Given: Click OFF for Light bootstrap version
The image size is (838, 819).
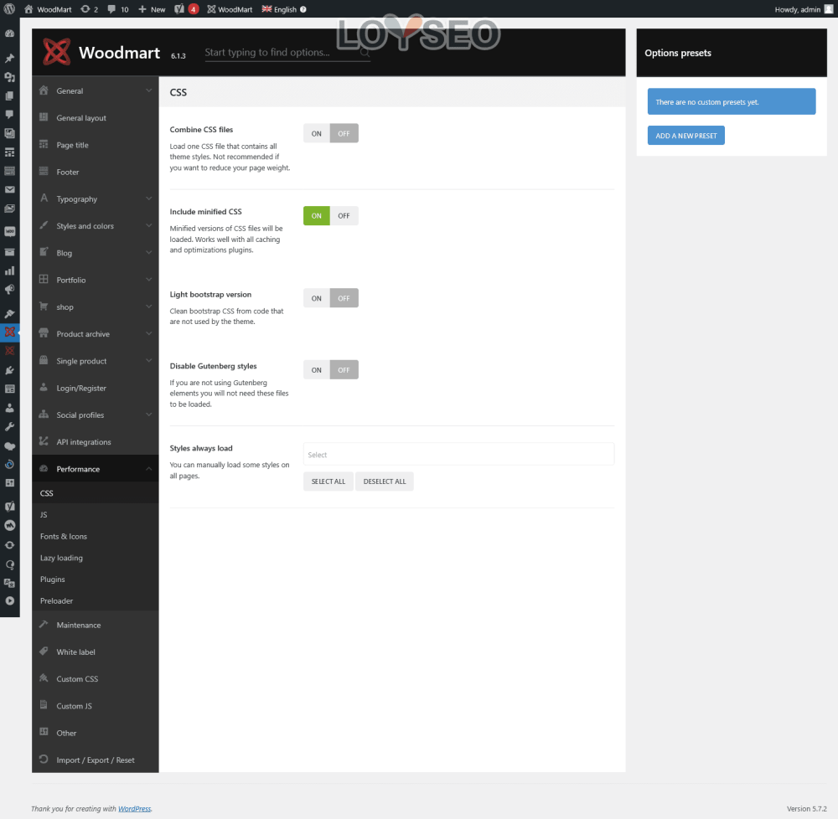Looking at the screenshot, I should point(344,298).
